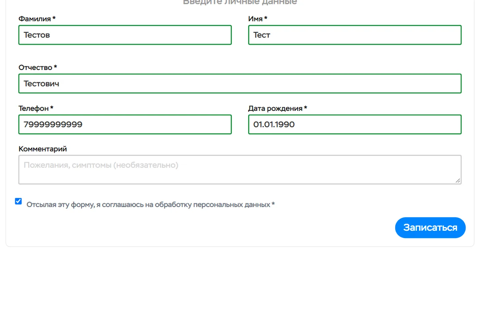Click the 'Комментарий' label

click(x=43, y=149)
